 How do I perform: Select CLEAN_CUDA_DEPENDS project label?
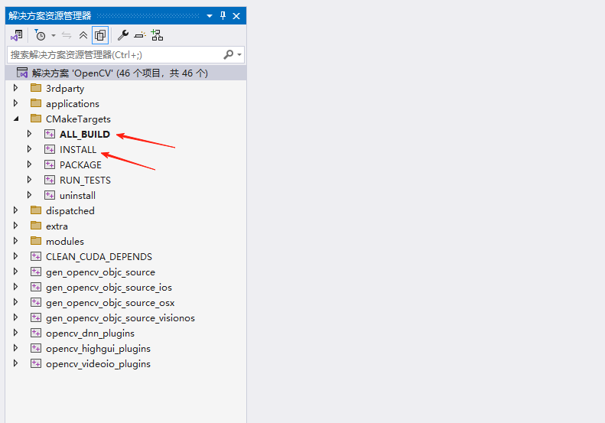coord(99,257)
